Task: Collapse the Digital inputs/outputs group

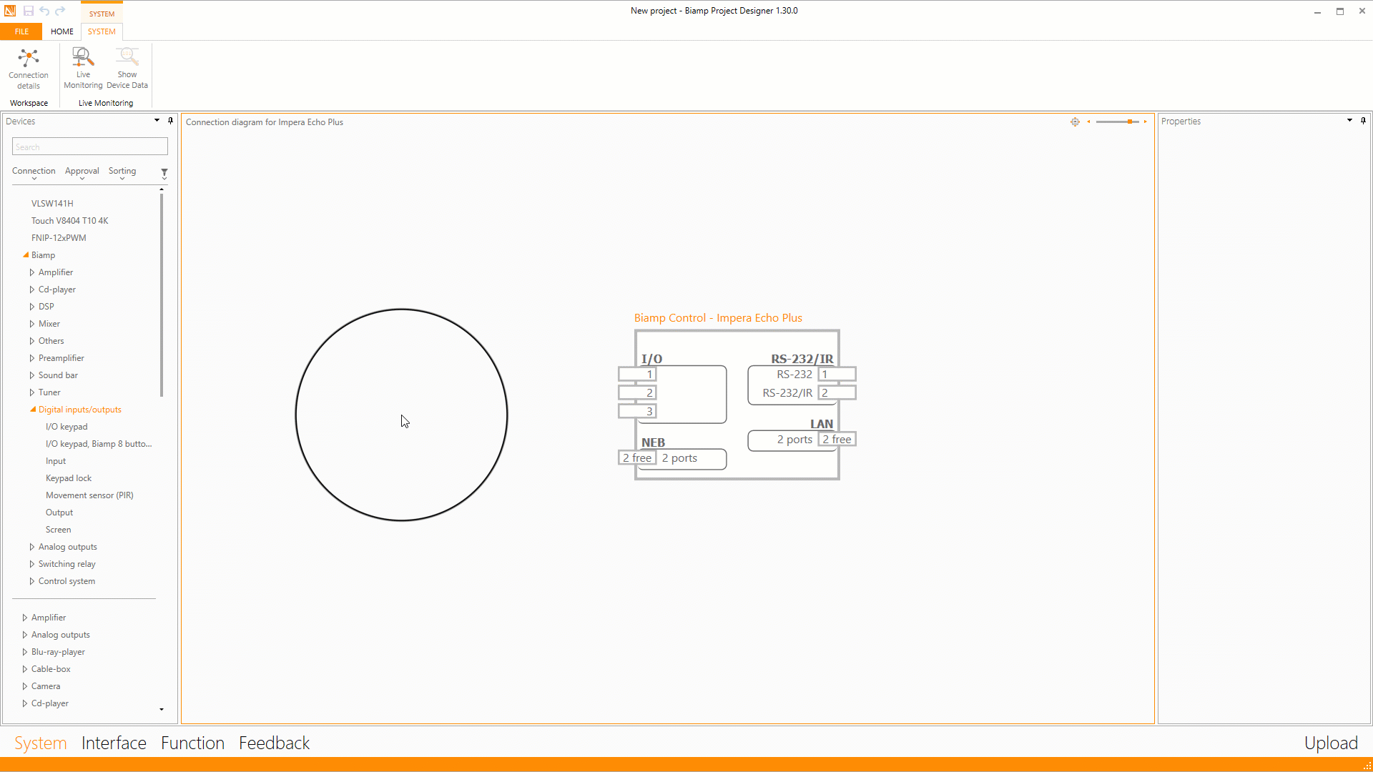Action: tap(32, 409)
